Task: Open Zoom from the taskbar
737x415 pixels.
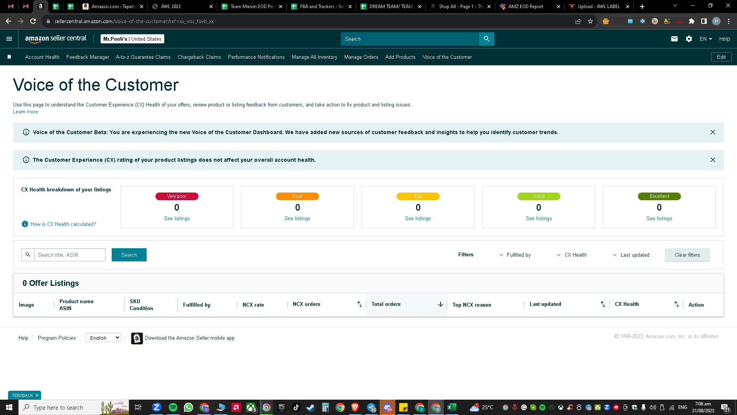Action: pos(156,407)
